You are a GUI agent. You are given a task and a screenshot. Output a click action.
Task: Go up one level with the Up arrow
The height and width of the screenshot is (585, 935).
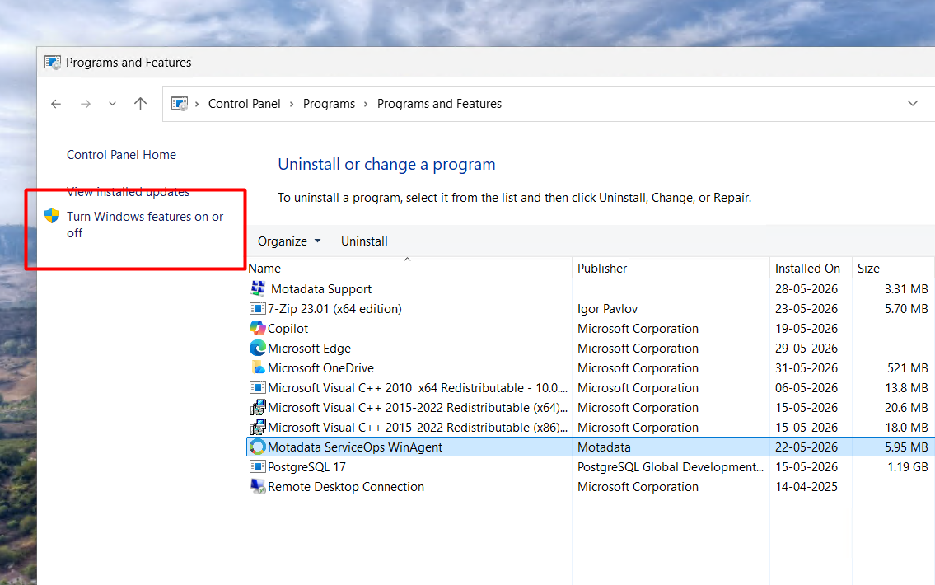pyautogui.click(x=140, y=104)
